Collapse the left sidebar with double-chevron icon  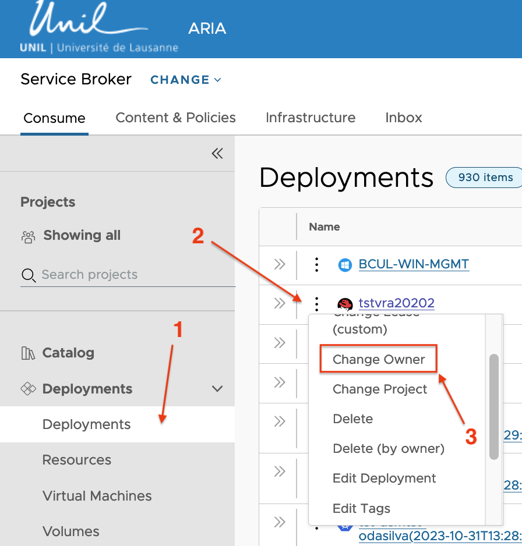pos(217,153)
